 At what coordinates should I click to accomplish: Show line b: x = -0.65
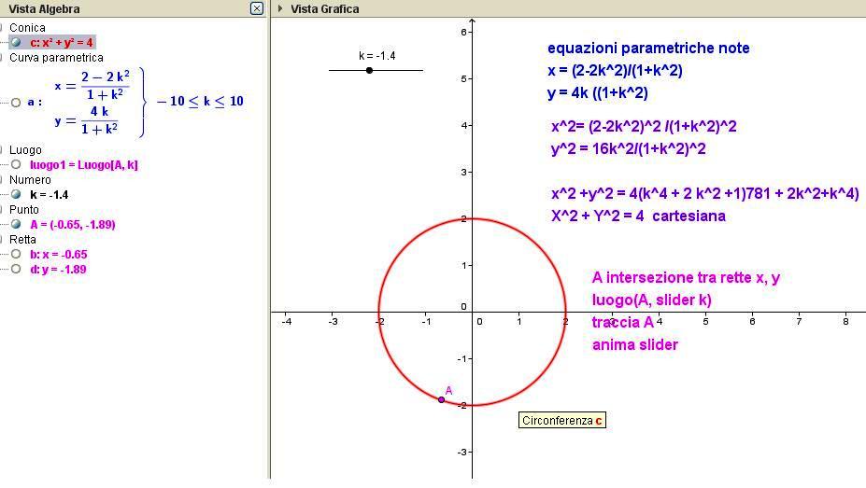click(x=16, y=254)
